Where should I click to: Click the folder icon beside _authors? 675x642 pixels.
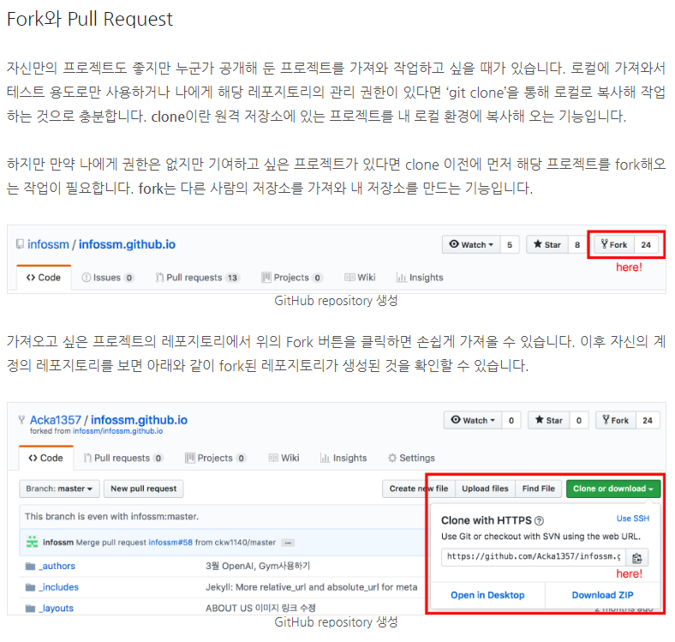tap(30, 567)
